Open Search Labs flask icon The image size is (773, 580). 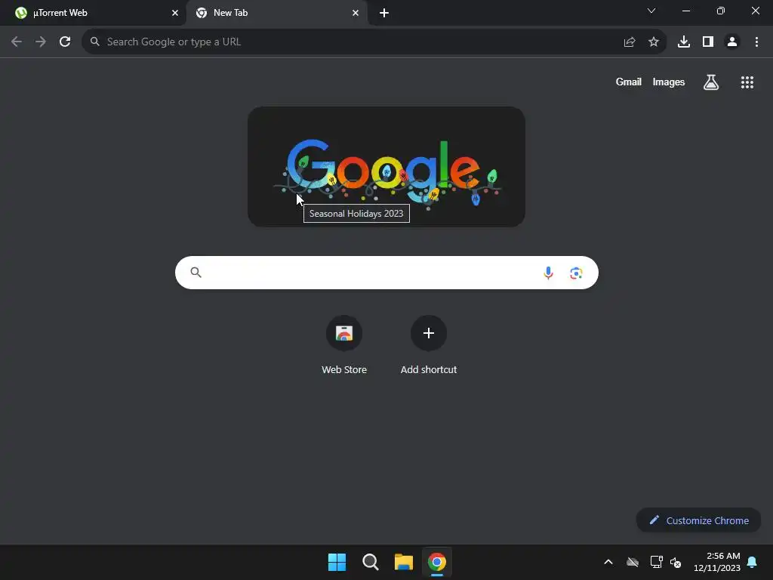click(x=711, y=82)
